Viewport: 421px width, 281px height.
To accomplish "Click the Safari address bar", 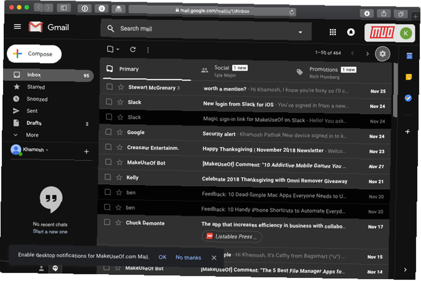I will [x=212, y=11].
